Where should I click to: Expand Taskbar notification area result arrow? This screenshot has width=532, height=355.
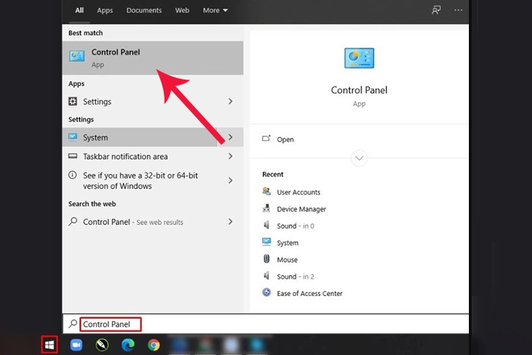tap(231, 156)
